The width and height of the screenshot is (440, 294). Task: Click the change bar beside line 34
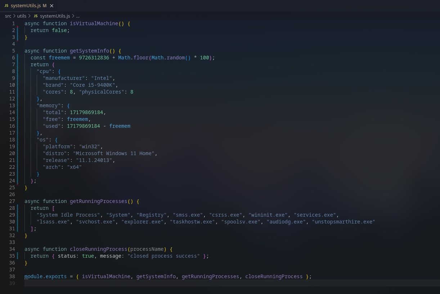[x=18, y=249]
